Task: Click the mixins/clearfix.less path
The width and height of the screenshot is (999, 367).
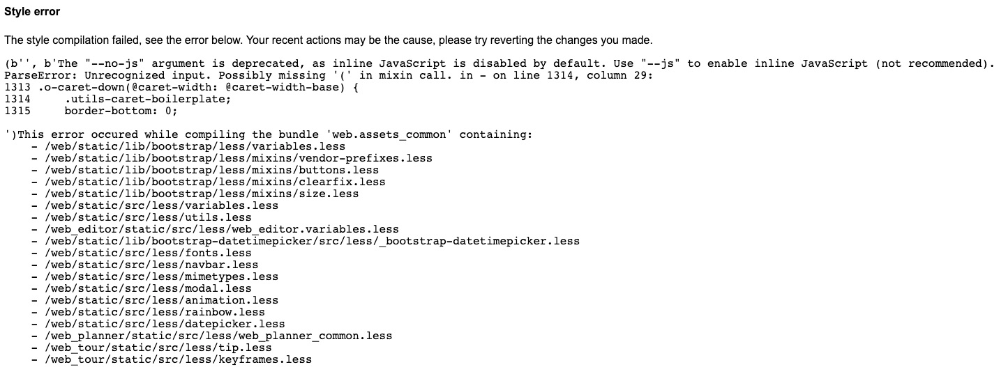Action: [215, 182]
